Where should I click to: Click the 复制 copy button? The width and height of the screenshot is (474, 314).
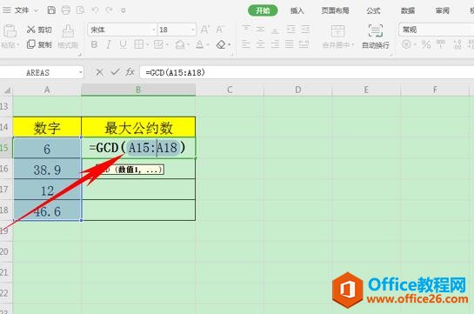click(x=39, y=44)
